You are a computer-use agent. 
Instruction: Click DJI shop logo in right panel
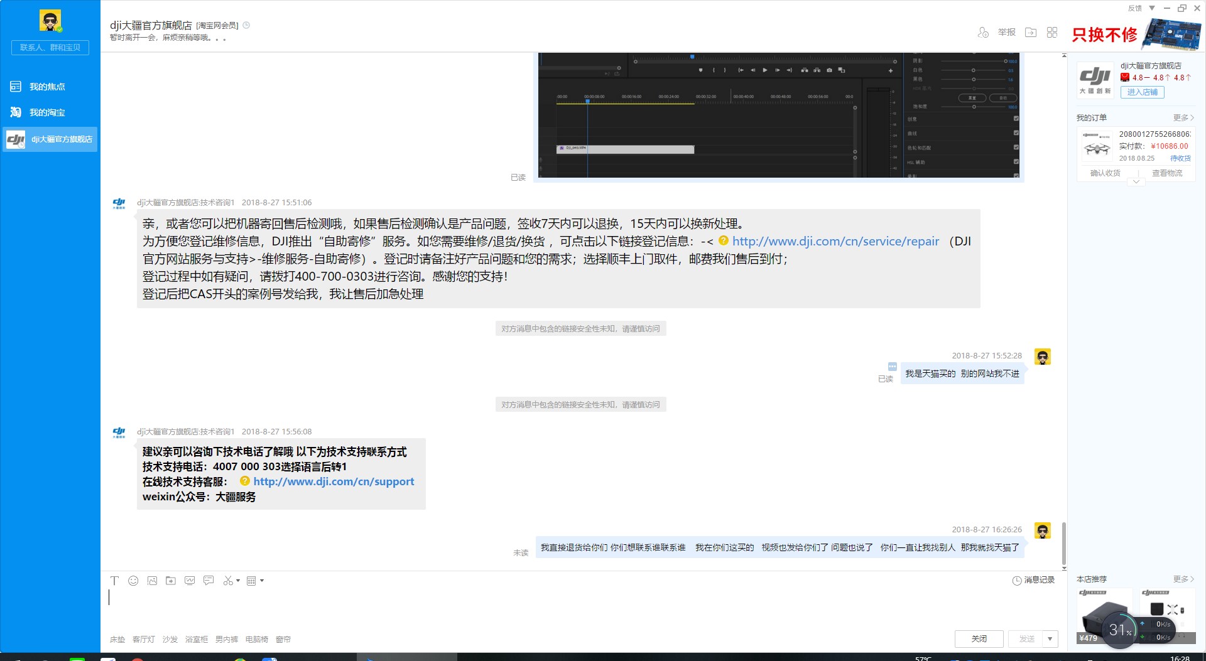click(1095, 79)
